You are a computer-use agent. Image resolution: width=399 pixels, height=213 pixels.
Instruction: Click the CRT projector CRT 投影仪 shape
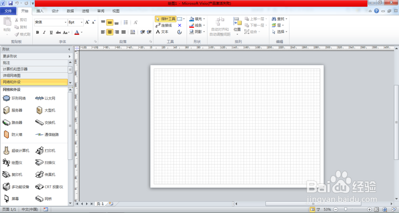click(49, 187)
